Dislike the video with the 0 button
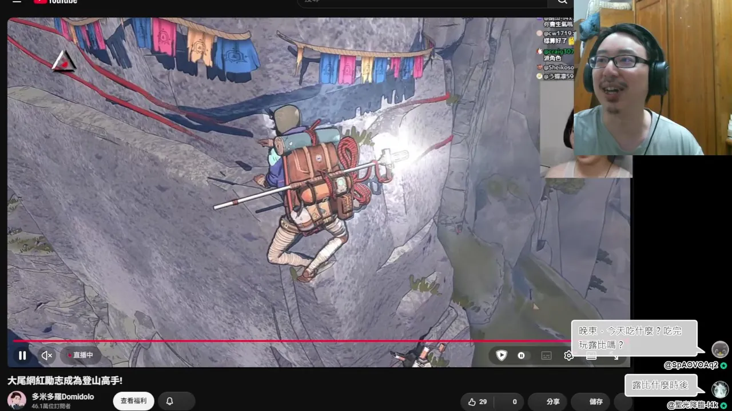This screenshot has height=411, width=732. pyautogui.click(x=509, y=402)
